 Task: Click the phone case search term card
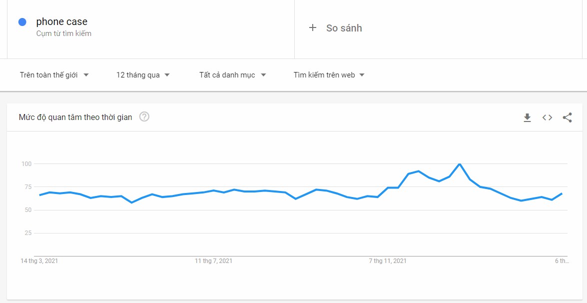click(61, 21)
